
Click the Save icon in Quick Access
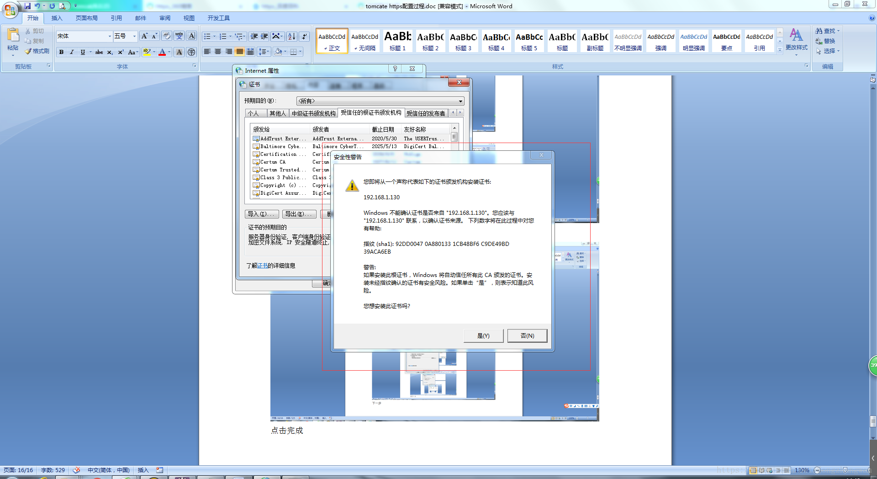27,6
